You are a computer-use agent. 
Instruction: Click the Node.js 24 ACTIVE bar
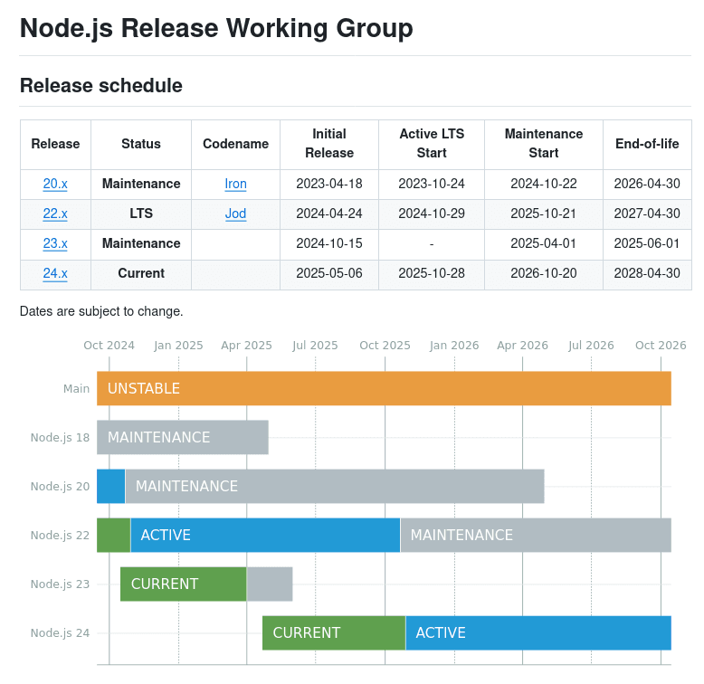538,633
